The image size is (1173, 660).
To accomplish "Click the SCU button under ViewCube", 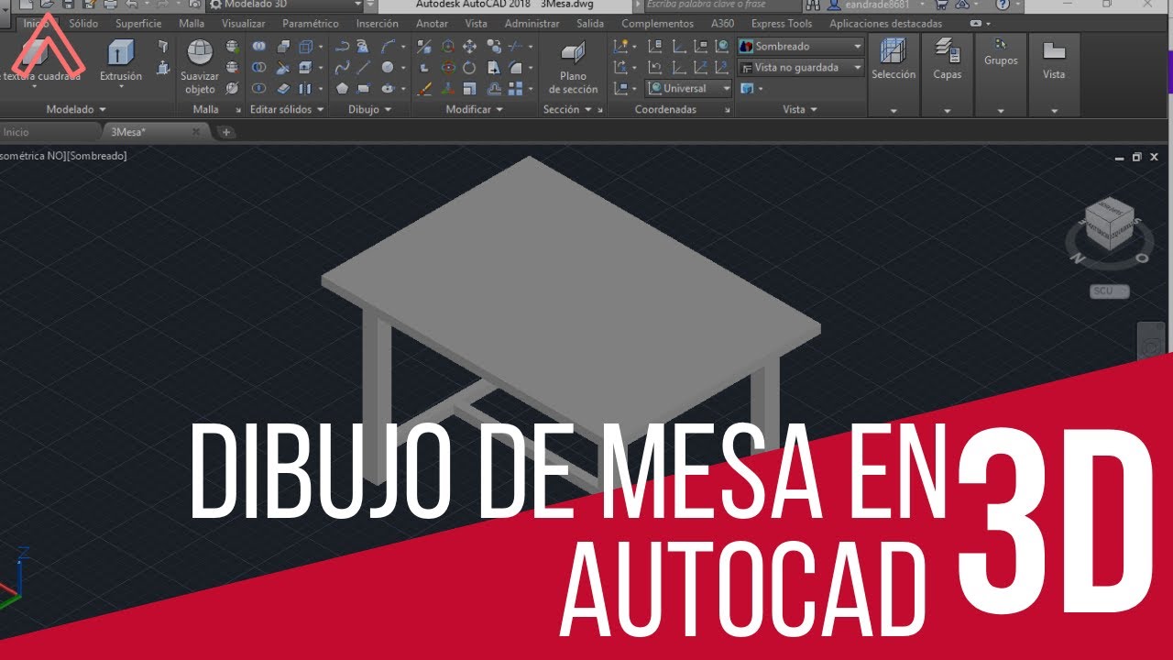I will [1109, 291].
